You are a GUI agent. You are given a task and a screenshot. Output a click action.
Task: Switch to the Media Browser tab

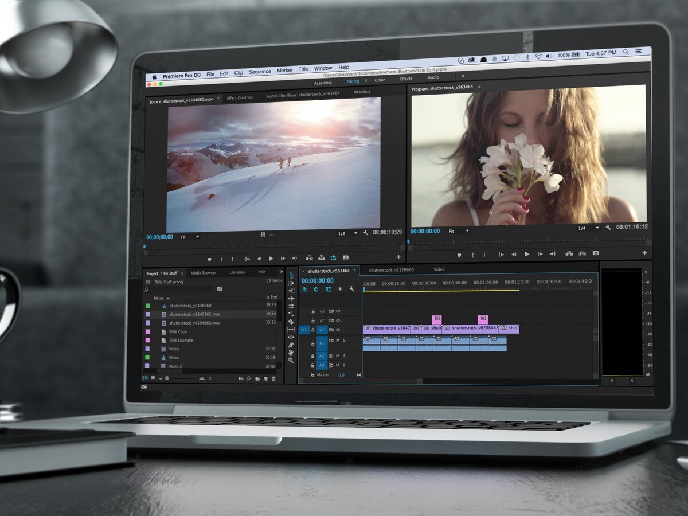(204, 272)
